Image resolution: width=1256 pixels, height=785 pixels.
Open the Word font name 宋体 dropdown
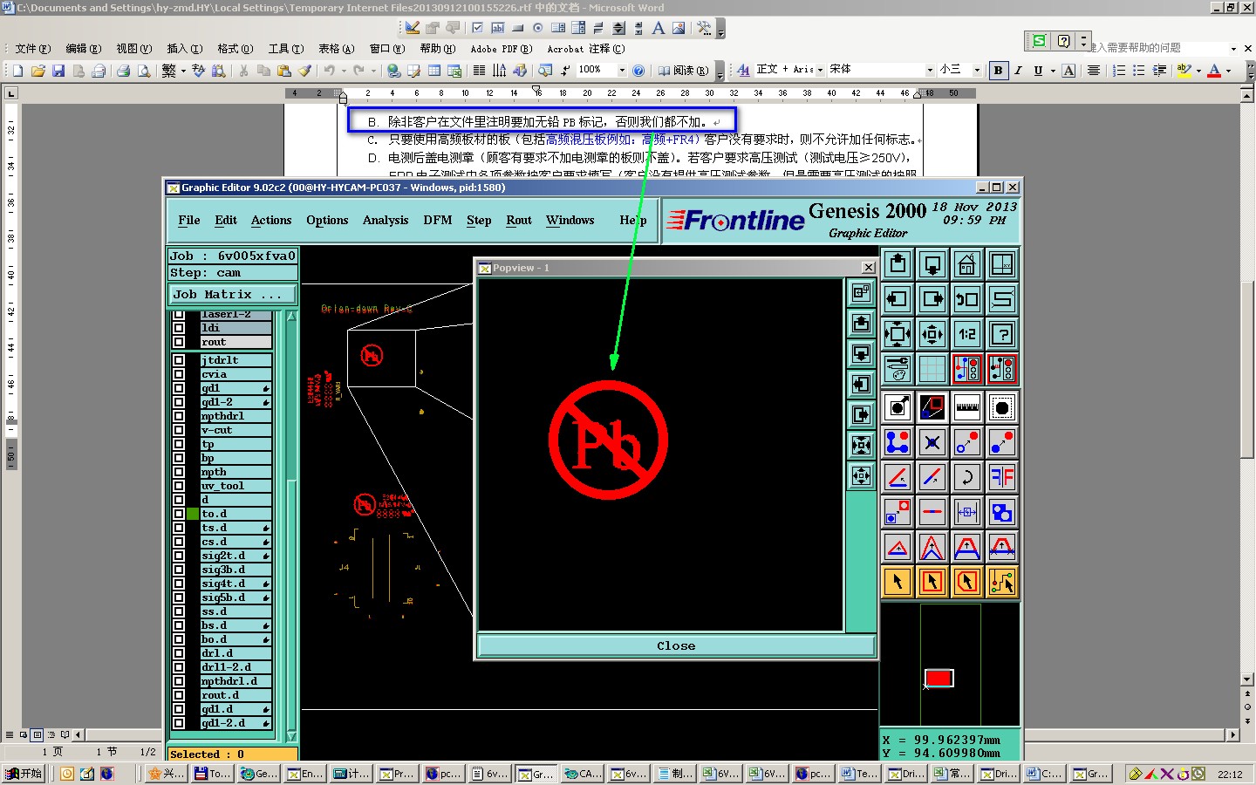[930, 70]
